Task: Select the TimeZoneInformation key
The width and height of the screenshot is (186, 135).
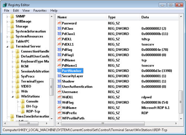Action: click(x=32, y=116)
